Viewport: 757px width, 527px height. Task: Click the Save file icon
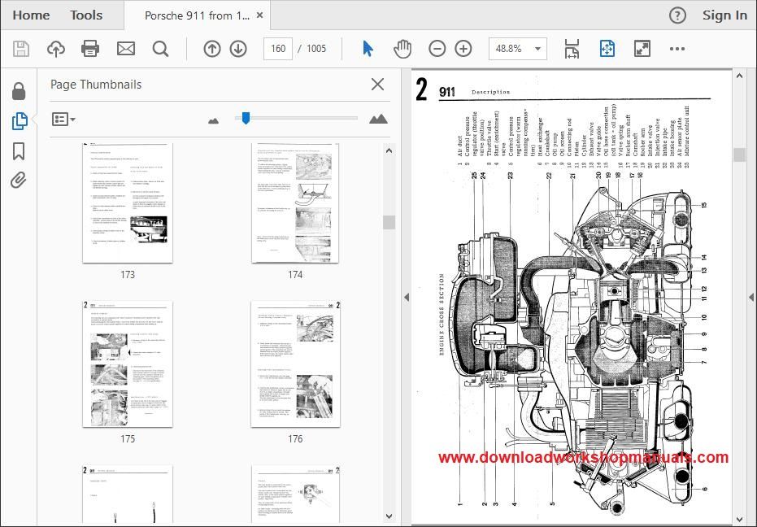point(21,49)
